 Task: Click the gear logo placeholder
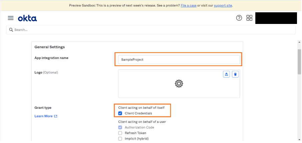[x=179, y=84]
